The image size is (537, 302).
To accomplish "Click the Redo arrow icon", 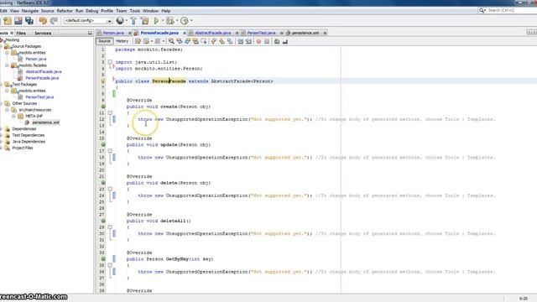I will point(54,21).
